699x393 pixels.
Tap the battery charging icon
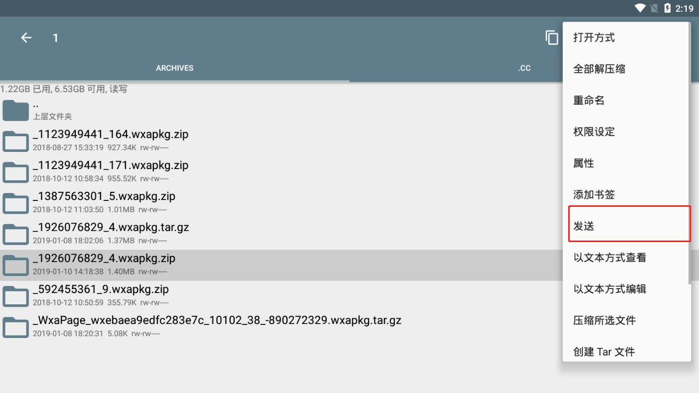click(667, 8)
